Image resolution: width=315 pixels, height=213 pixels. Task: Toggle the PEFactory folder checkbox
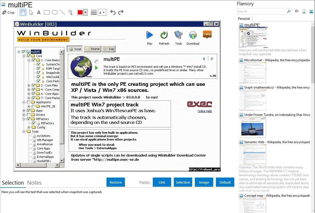28,119
